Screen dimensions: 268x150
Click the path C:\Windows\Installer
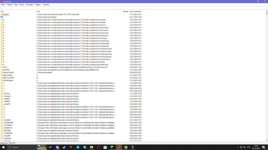pos(44,72)
